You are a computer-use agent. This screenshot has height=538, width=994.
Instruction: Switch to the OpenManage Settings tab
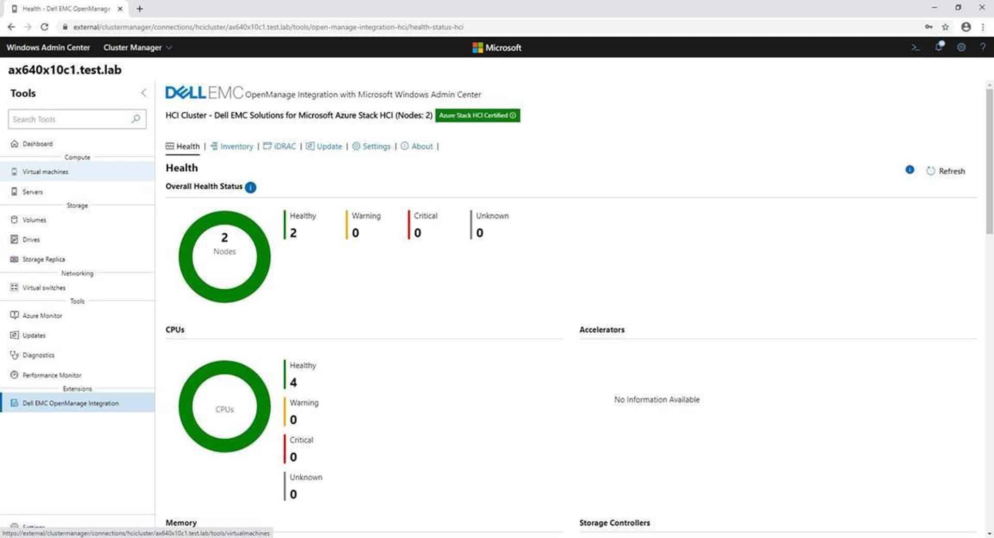[x=371, y=146]
